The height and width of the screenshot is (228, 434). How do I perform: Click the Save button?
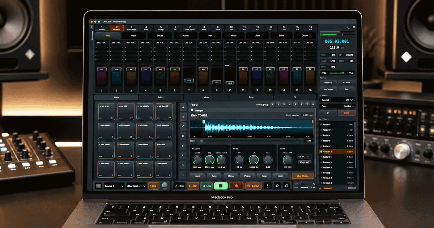(154, 186)
